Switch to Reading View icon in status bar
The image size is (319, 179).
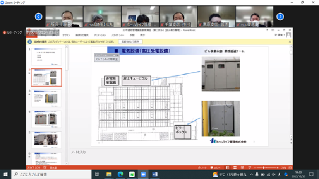tap(242, 168)
